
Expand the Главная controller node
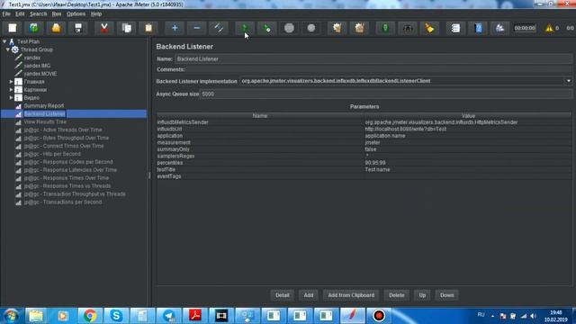point(11,82)
